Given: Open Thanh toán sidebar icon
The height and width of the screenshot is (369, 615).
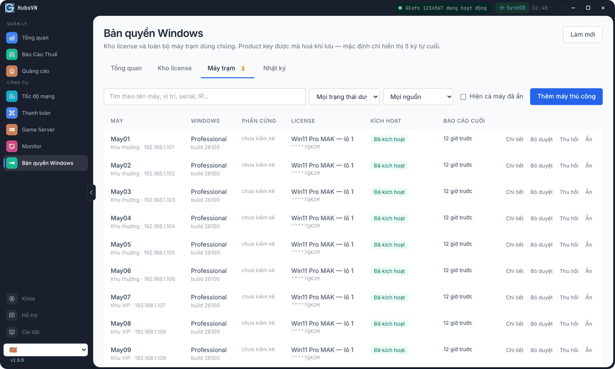Looking at the screenshot, I should pos(12,113).
